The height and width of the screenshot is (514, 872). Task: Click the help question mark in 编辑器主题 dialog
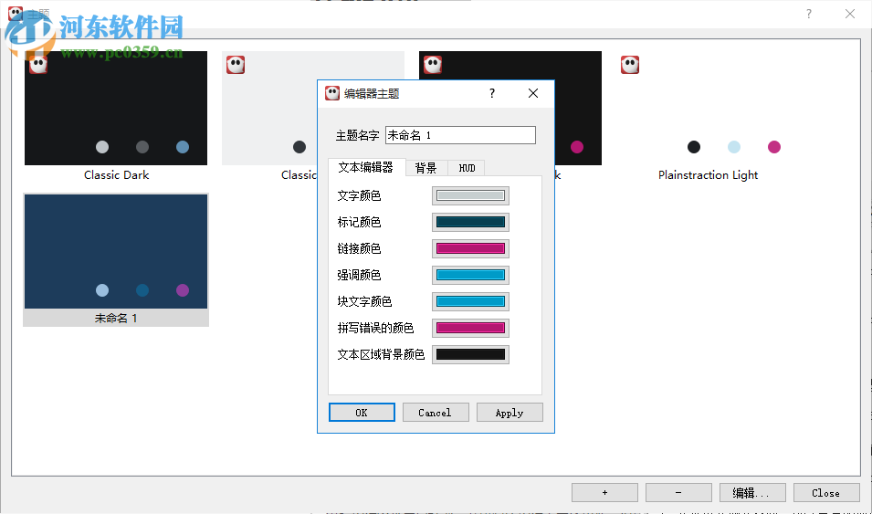[x=492, y=93]
